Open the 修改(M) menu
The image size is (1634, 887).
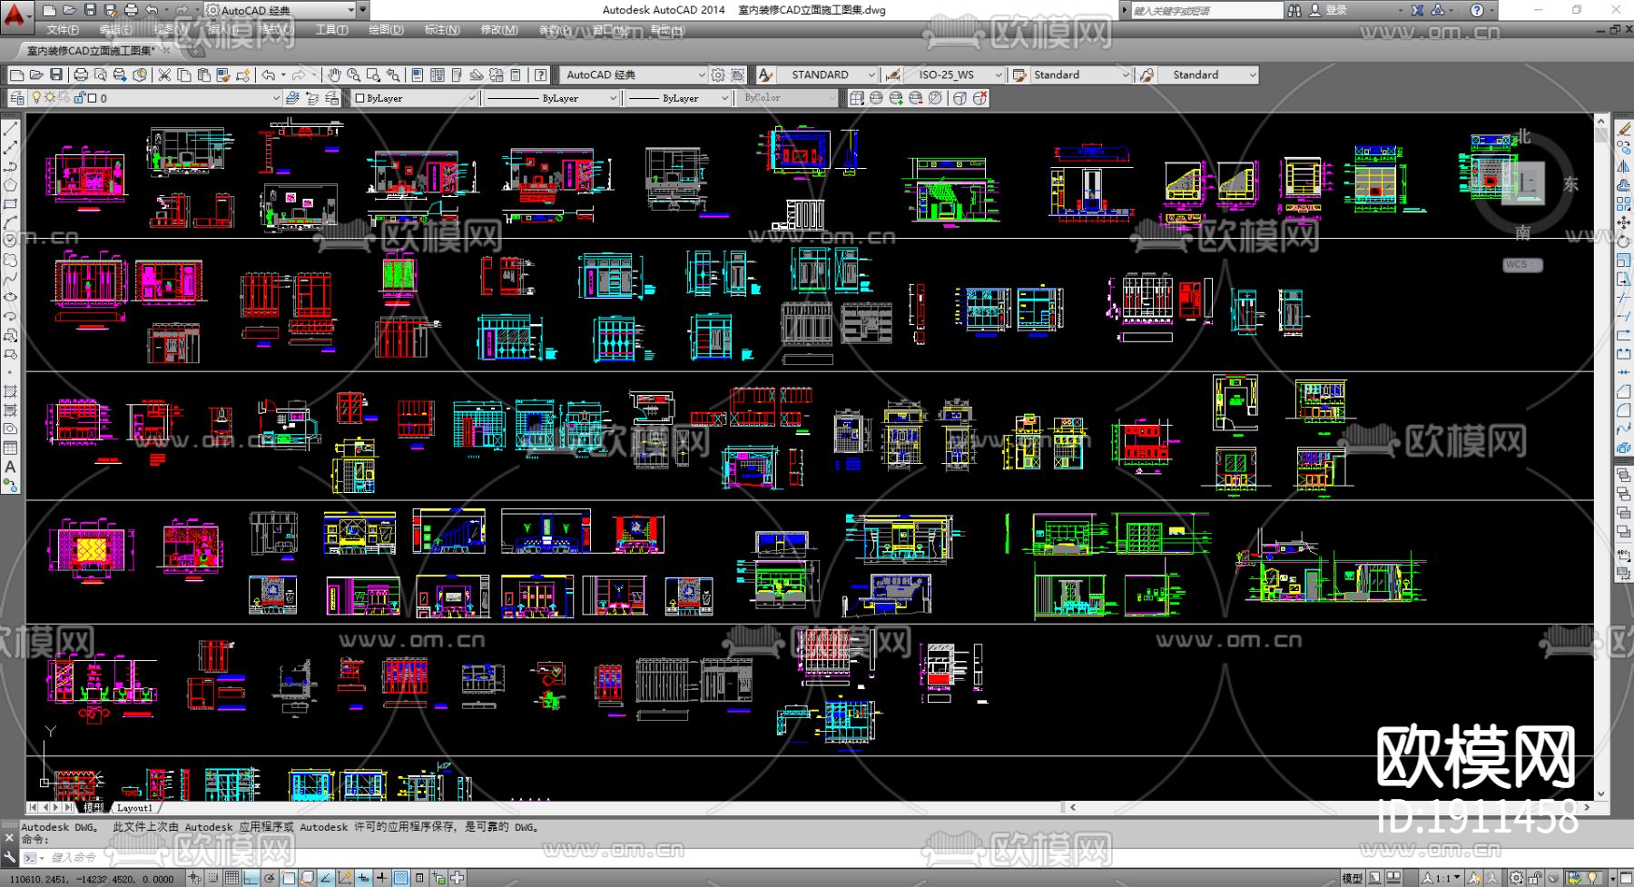(x=499, y=30)
